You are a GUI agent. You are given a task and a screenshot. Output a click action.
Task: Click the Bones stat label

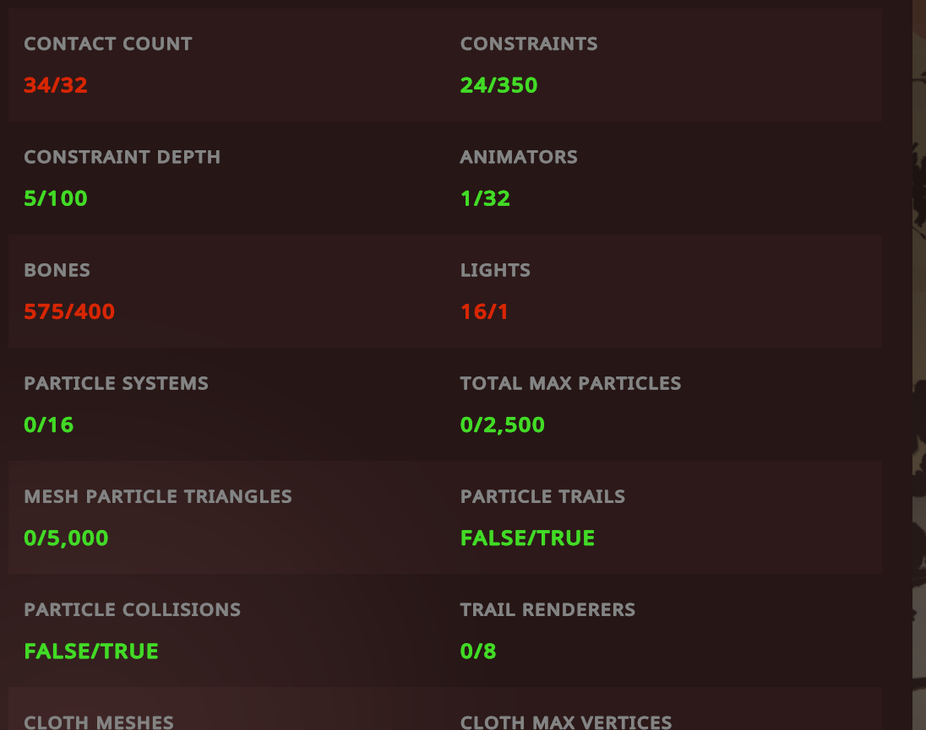coord(57,270)
